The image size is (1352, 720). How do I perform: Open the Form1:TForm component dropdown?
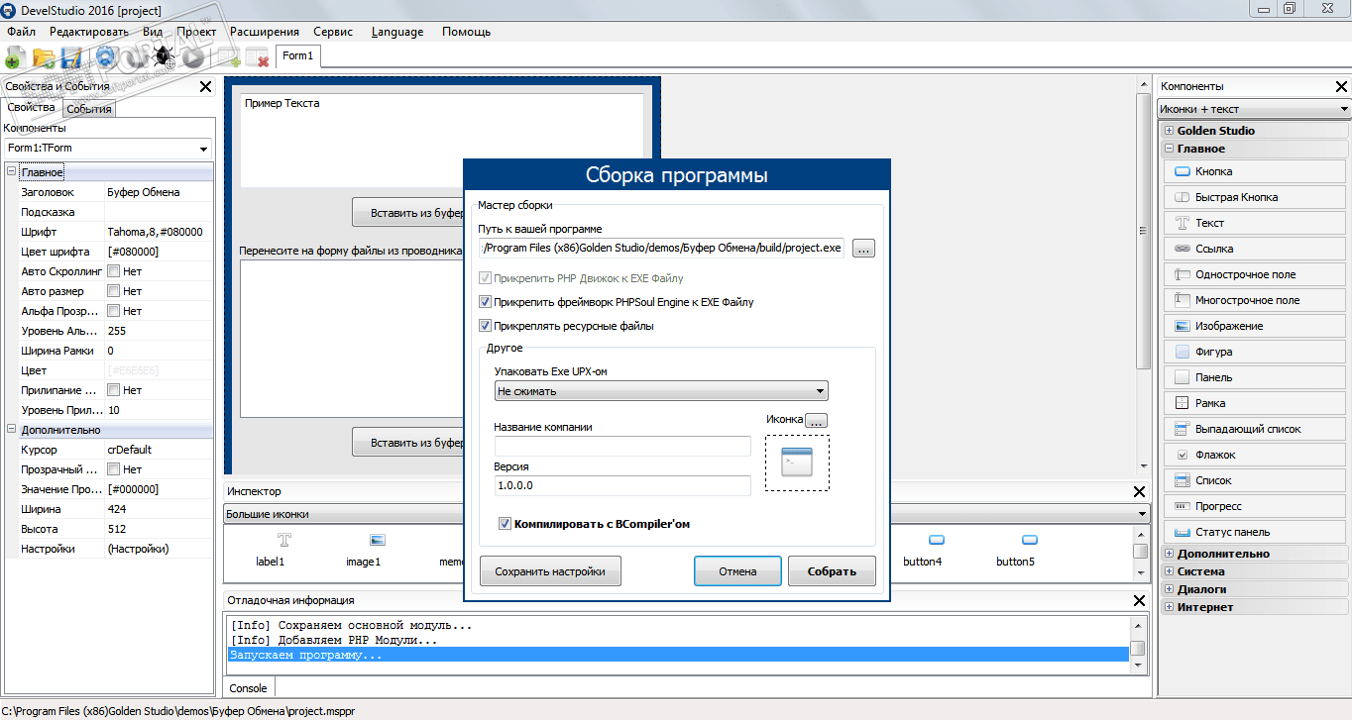pyautogui.click(x=108, y=149)
